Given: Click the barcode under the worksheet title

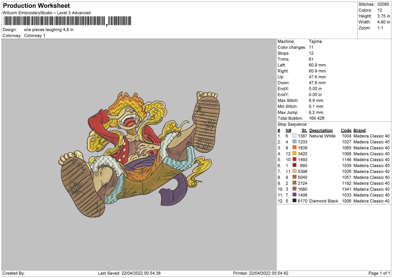Looking at the screenshot, I should coord(68,22).
